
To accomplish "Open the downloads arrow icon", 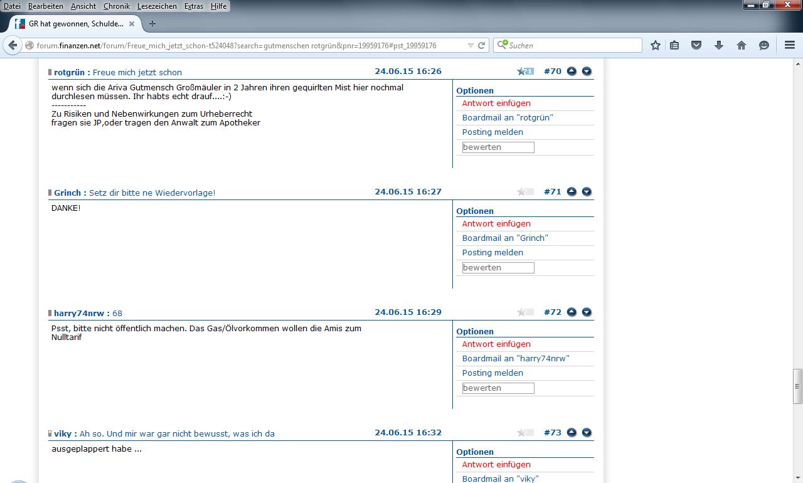I will [719, 45].
